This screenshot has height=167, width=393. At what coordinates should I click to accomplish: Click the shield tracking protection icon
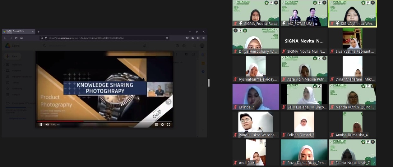click(x=42, y=38)
